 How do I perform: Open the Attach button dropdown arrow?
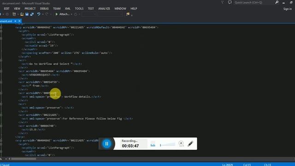pyautogui.click(x=71, y=14)
